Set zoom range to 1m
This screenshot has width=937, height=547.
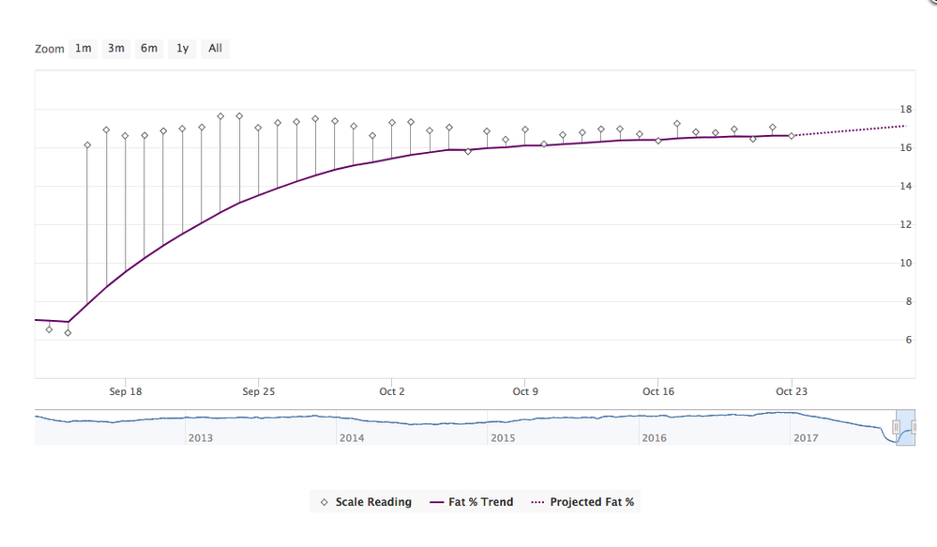[83, 49]
